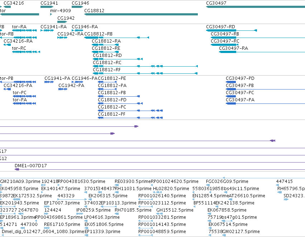Open the tor-RB transcript label
Viewport: 305px width, 237px height.
(x=7, y=34)
